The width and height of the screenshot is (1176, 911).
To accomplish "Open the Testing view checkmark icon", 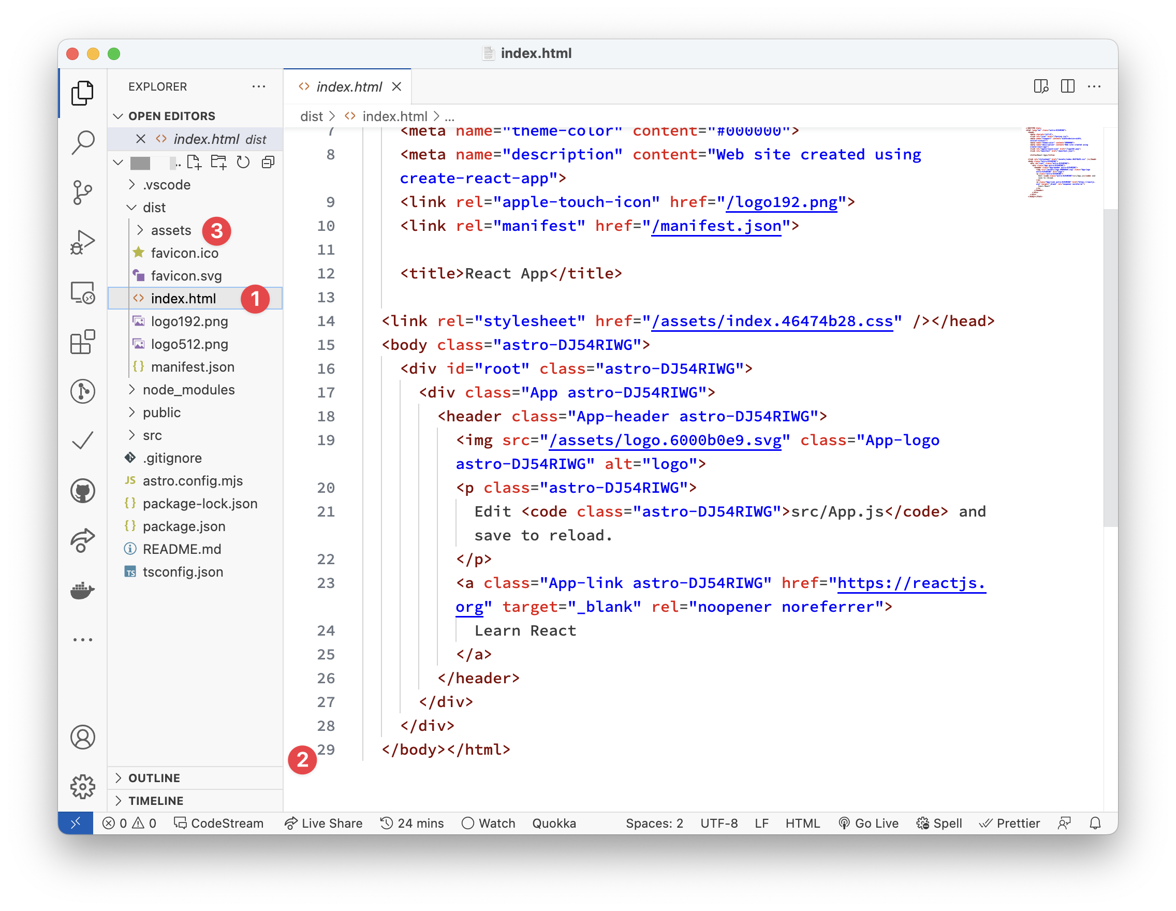I will pos(82,442).
